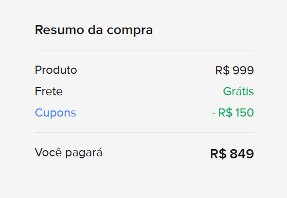
Task: Click the word 'Você' in the total row
Action: point(48,152)
